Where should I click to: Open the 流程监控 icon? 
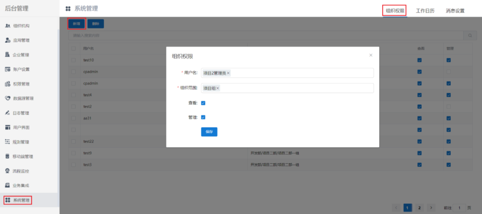pyautogui.click(x=8, y=171)
